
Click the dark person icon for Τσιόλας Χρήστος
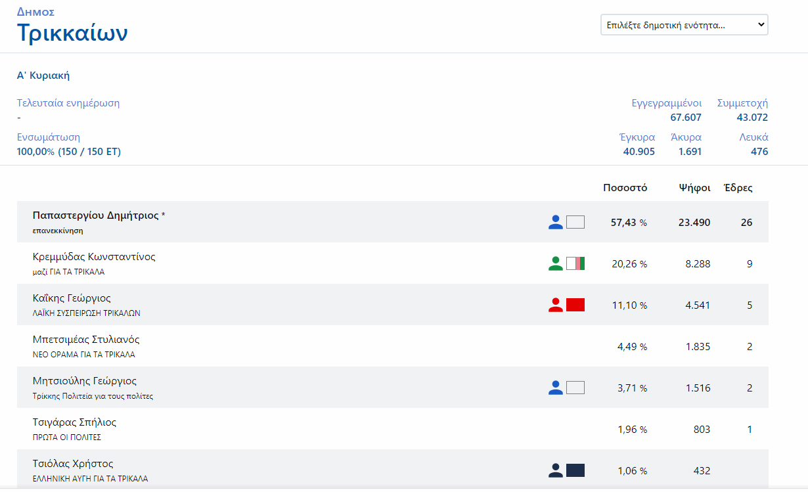[x=556, y=470]
